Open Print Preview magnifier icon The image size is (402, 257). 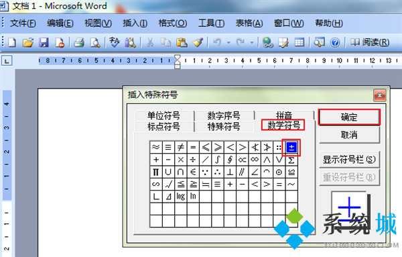(x=95, y=42)
